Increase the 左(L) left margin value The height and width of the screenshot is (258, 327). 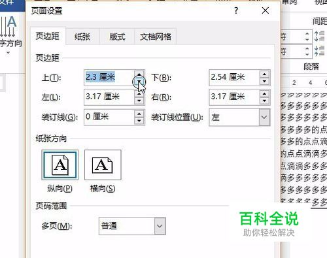(139, 93)
